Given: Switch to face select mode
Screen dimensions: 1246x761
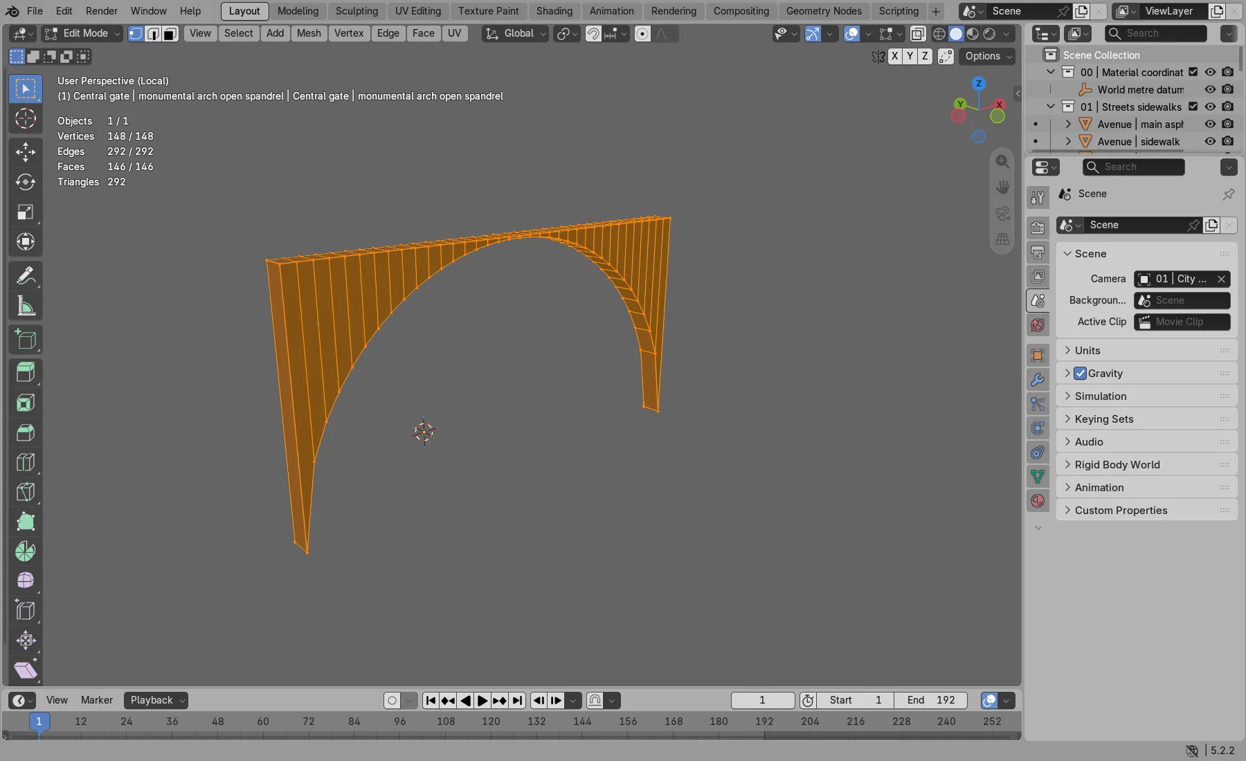Looking at the screenshot, I should coord(170,33).
